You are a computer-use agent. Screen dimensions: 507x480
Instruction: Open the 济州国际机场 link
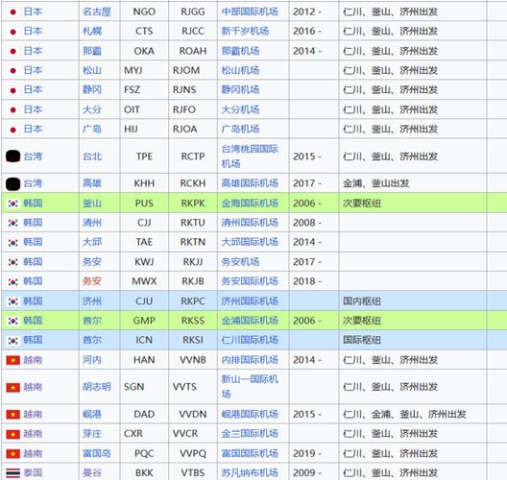(x=250, y=301)
